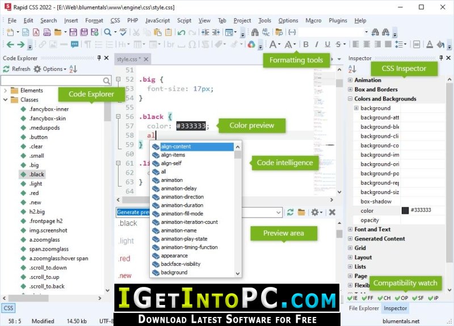Viewport: 454px width, 326px height.
Task: Select the .light class in tree
Action: (35, 184)
